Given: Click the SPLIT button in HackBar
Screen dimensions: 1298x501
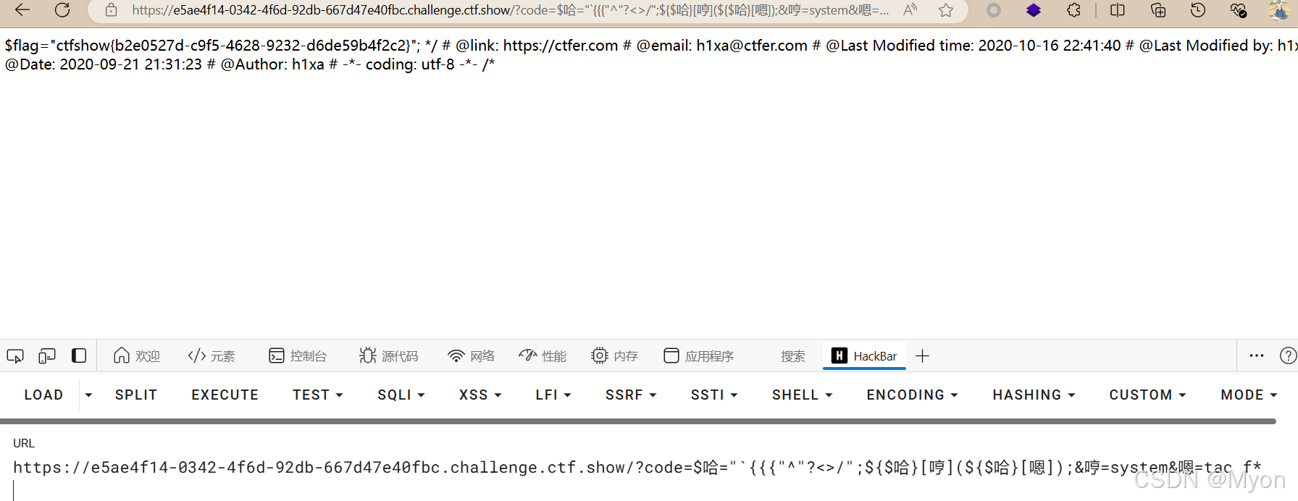Looking at the screenshot, I should coord(136,395).
